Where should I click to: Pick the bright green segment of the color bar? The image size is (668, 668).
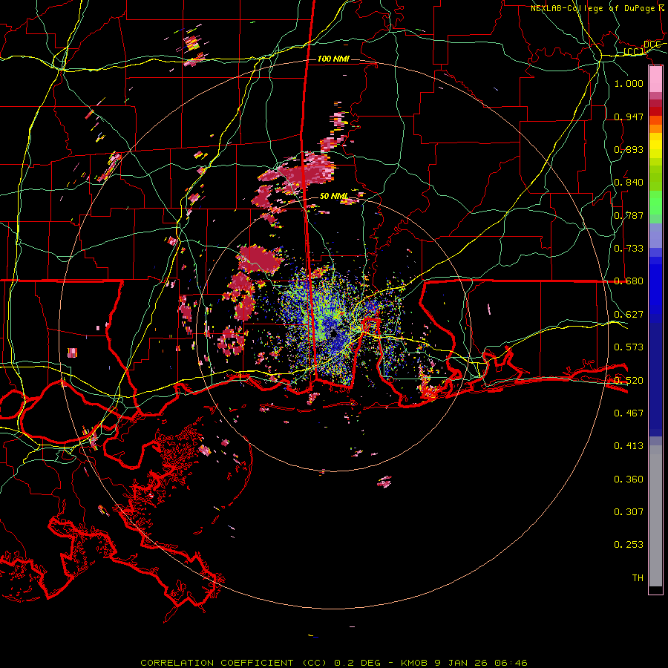pyautogui.click(x=655, y=203)
